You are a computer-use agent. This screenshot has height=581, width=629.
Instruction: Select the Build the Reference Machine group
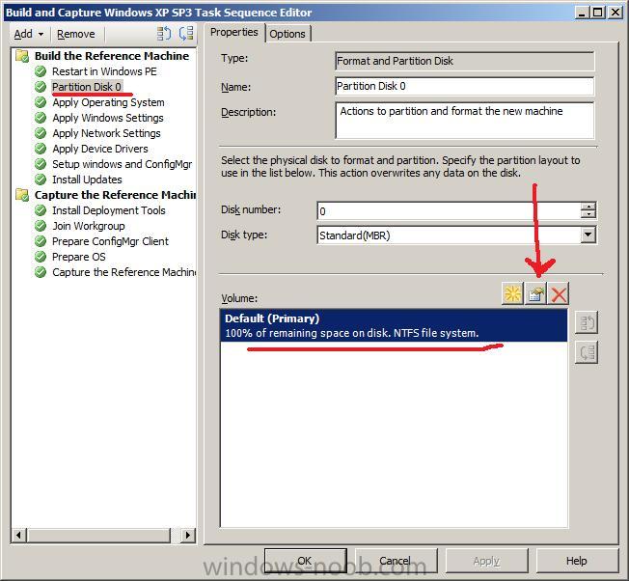click(112, 56)
